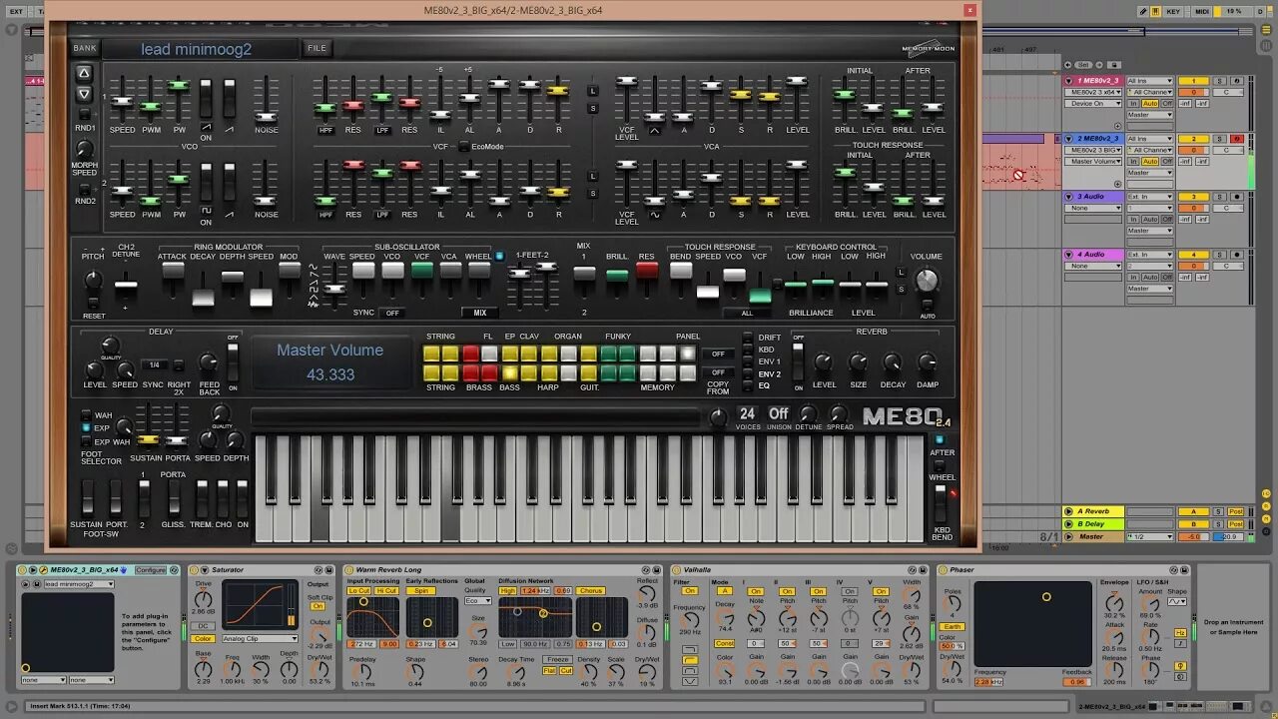Toggle the Phaser Earth mode button
Screen dimensions: 1278x719
(x=952, y=627)
